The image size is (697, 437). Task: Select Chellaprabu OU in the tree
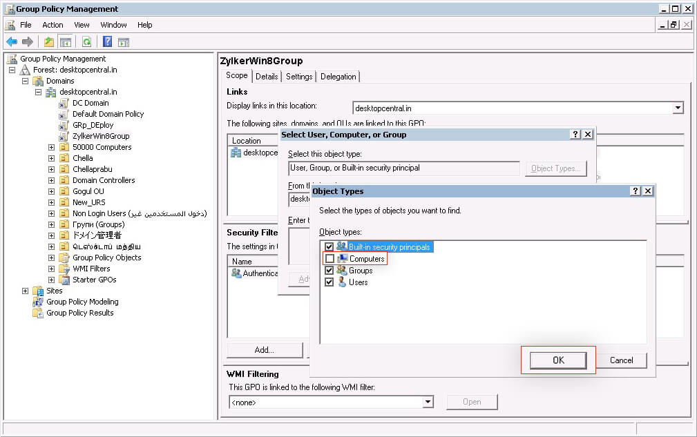point(93,169)
